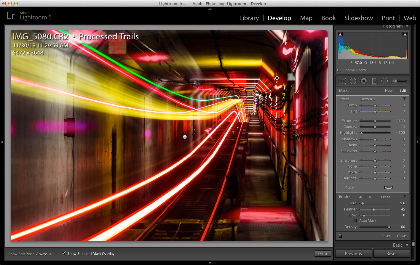420x265 pixels.
Task: Open the Web module
Action: click(410, 18)
